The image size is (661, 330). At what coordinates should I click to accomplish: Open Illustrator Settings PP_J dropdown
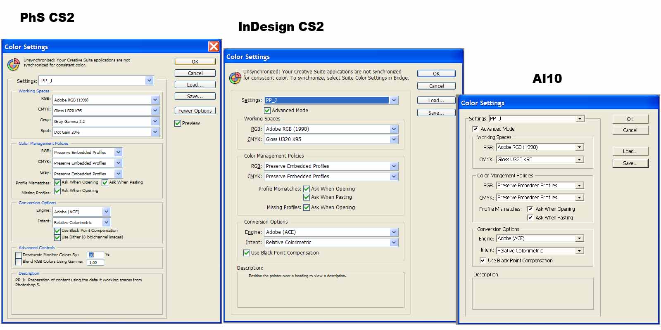coord(537,119)
